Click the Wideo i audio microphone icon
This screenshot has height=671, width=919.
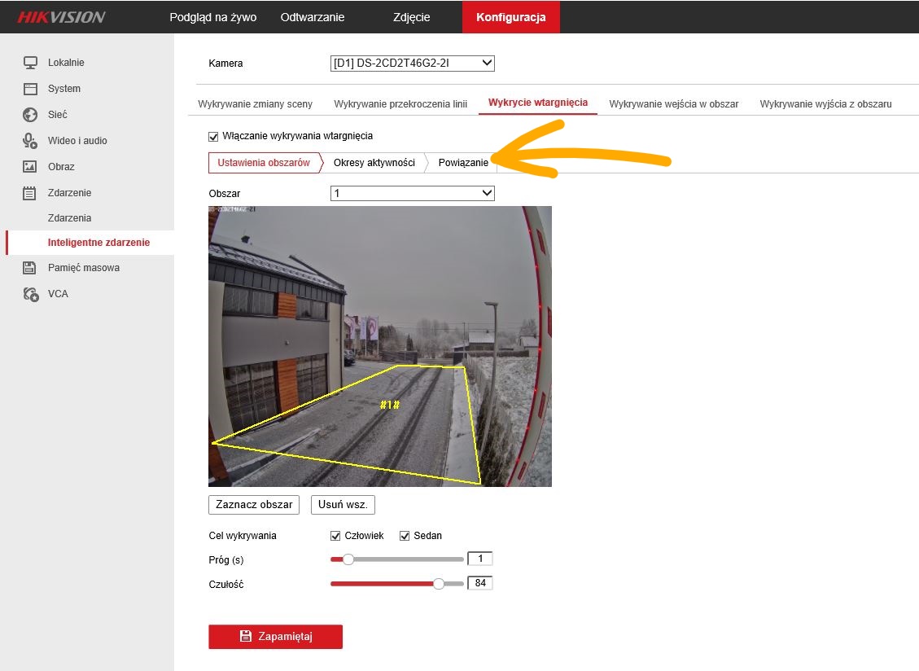coord(30,141)
